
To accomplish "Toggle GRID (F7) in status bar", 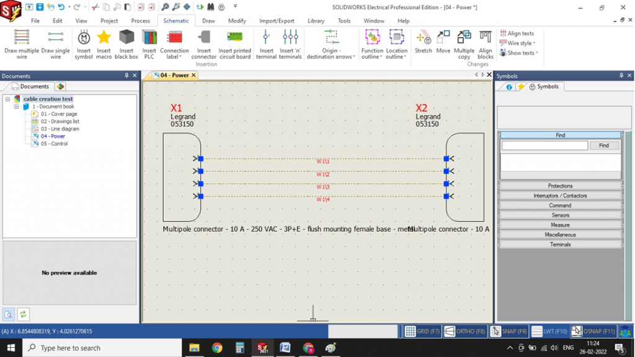I will click(x=422, y=332).
